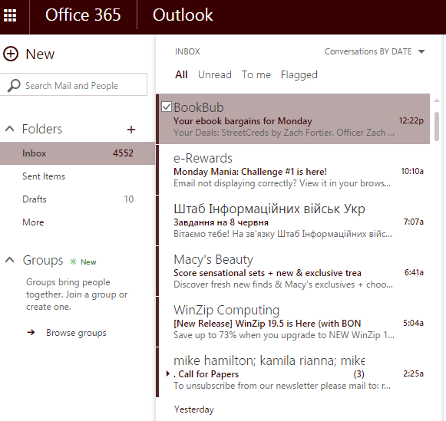Collapse the Groups section
The image size is (446, 421).
point(10,260)
